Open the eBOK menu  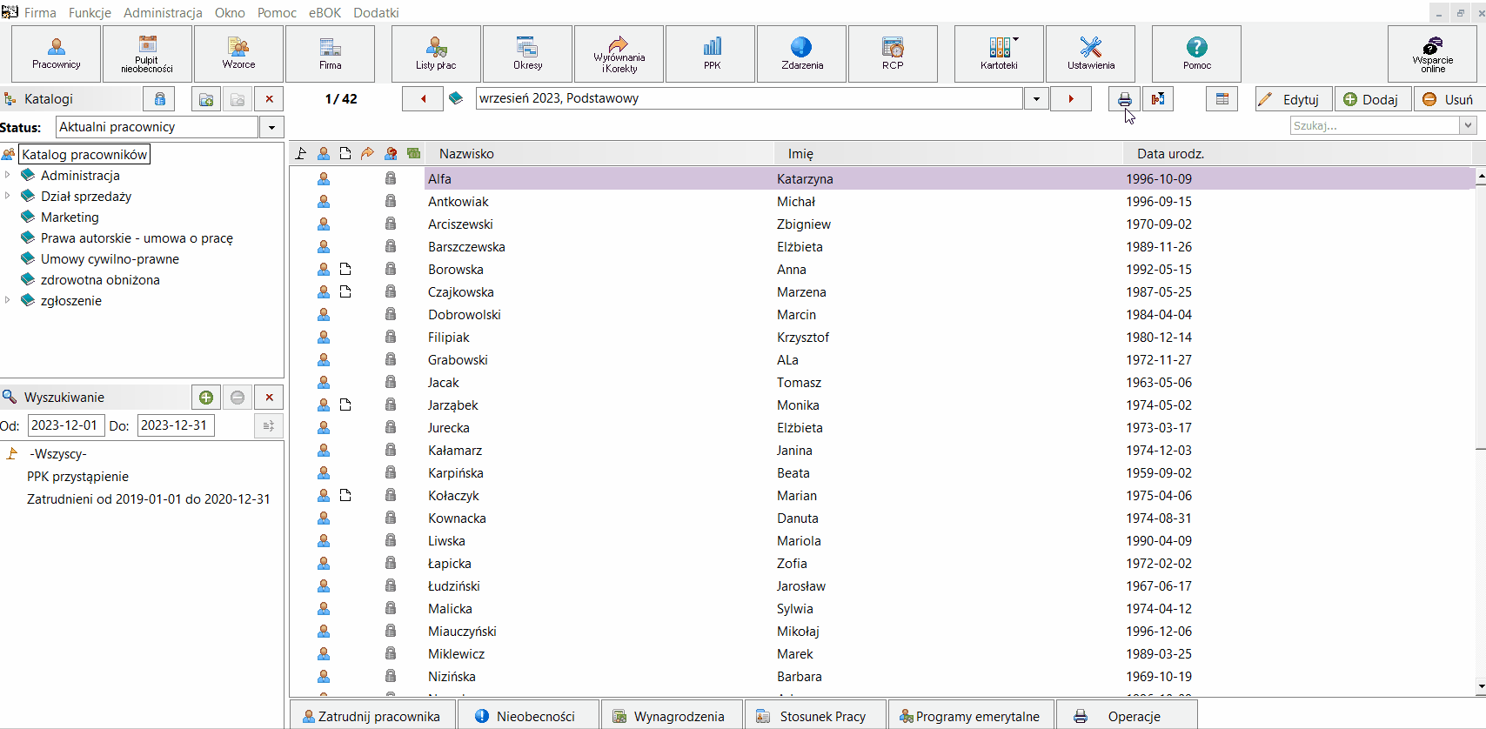pyautogui.click(x=325, y=12)
